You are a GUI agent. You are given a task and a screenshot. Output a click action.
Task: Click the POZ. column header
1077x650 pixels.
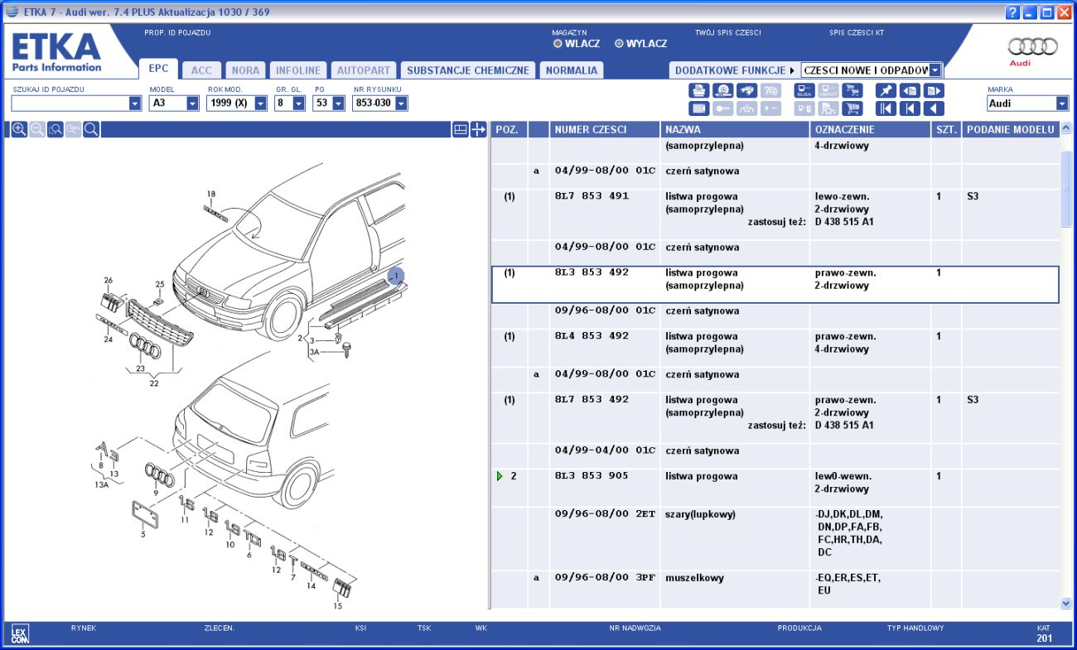pos(509,129)
